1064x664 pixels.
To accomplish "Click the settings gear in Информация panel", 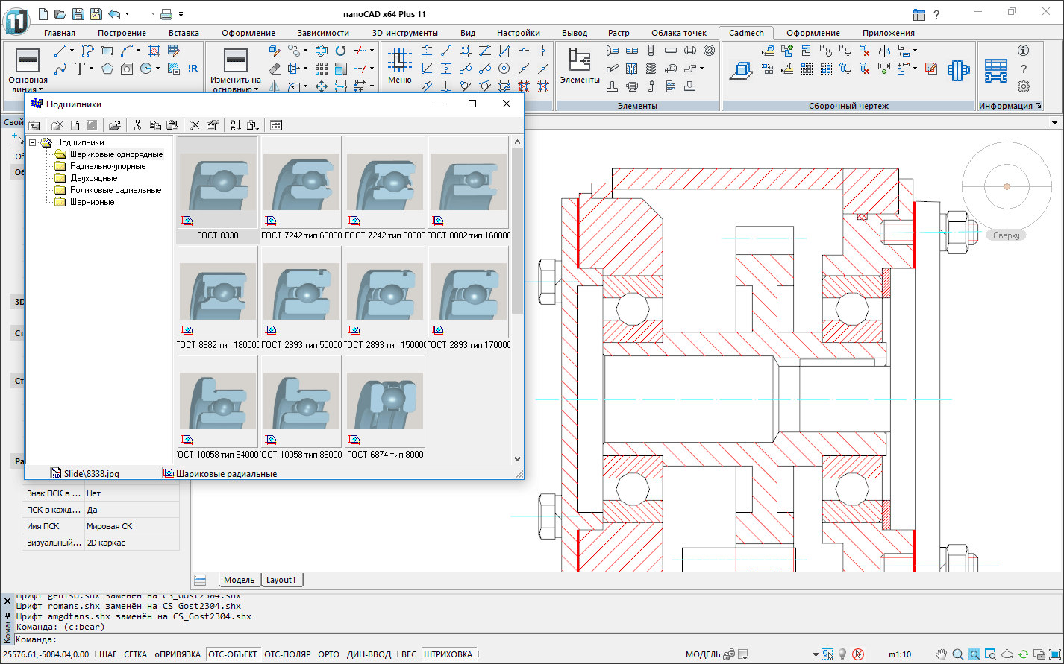I will pyautogui.click(x=1023, y=86).
